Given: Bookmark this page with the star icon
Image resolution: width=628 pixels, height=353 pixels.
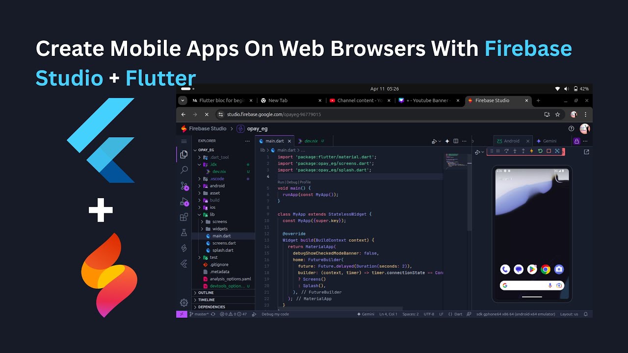Looking at the screenshot, I should point(557,114).
